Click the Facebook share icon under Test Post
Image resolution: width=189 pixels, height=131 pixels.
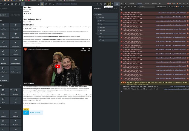click(x=24, y=13)
